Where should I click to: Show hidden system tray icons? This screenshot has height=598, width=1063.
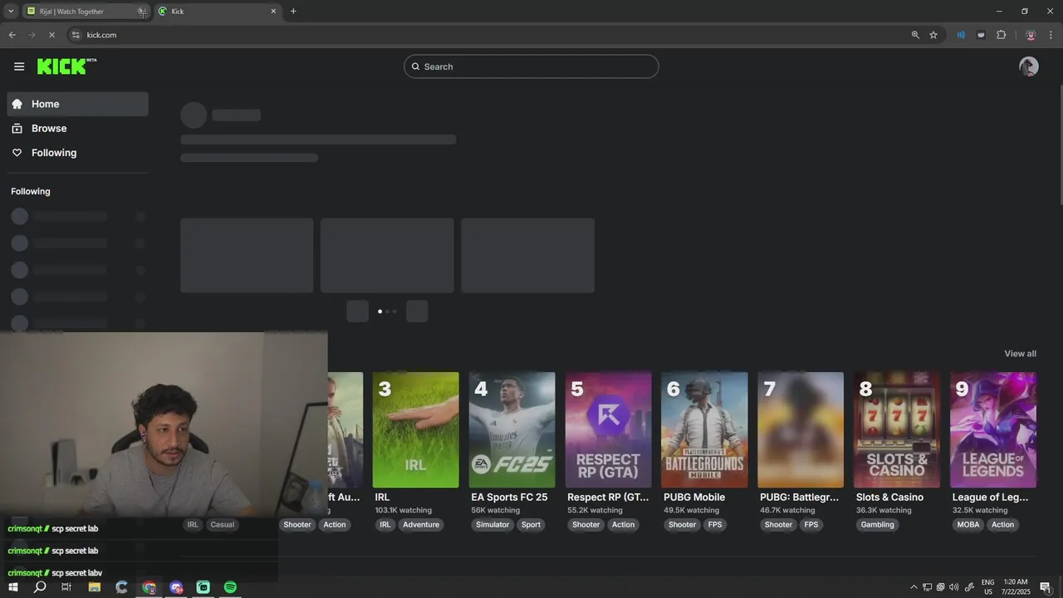tap(914, 587)
